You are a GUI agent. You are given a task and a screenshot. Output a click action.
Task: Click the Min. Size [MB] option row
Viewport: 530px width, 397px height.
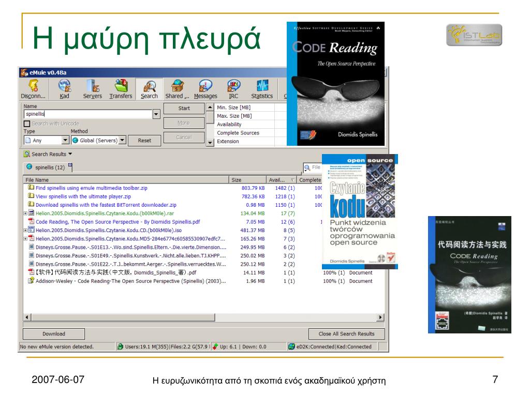250,108
